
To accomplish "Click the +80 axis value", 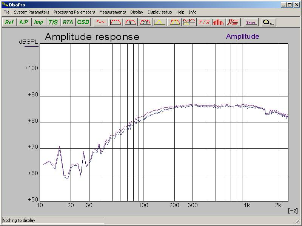I will [x=33, y=121].
